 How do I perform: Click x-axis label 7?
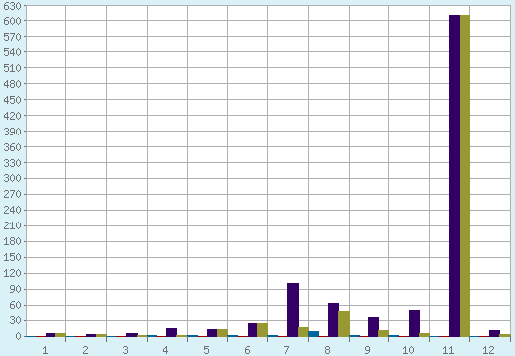point(286,350)
